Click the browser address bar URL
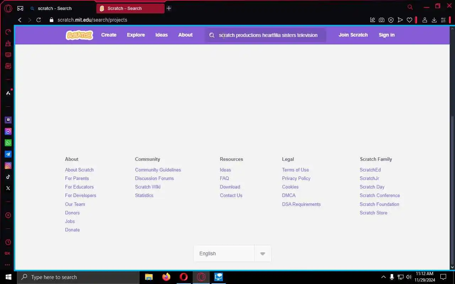The height and width of the screenshot is (284, 455). coord(92,20)
